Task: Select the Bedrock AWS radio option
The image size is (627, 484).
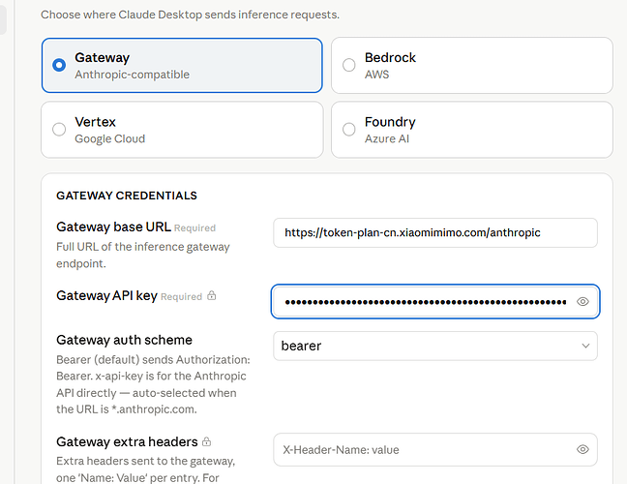Action: click(x=348, y=65)
